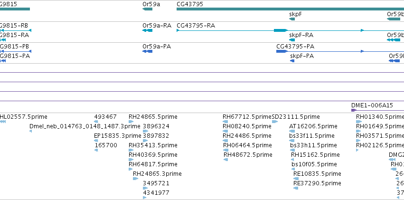Open the AT16206.5prime EST label
This screenshot has height=200, width=404.
[x=313, y=126]
